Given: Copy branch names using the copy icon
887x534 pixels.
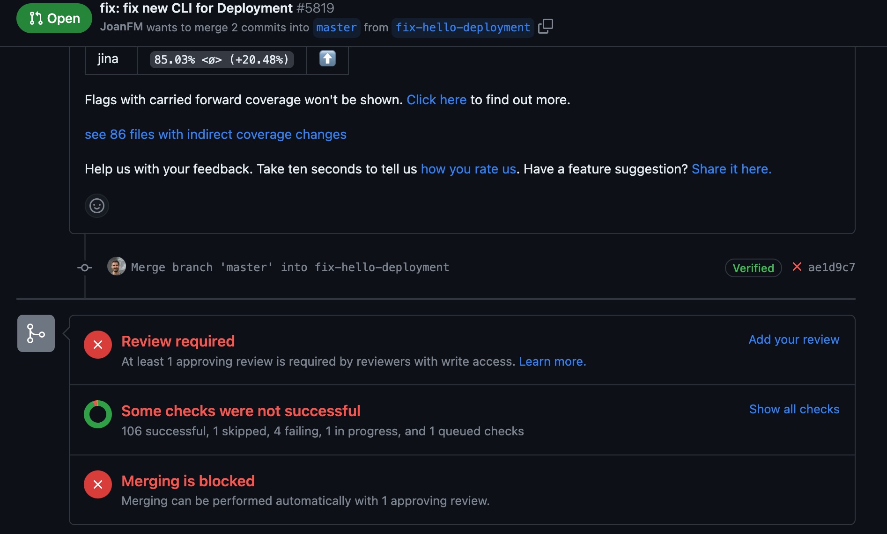Looking at the screenshot, I should [x=546, y=27].
